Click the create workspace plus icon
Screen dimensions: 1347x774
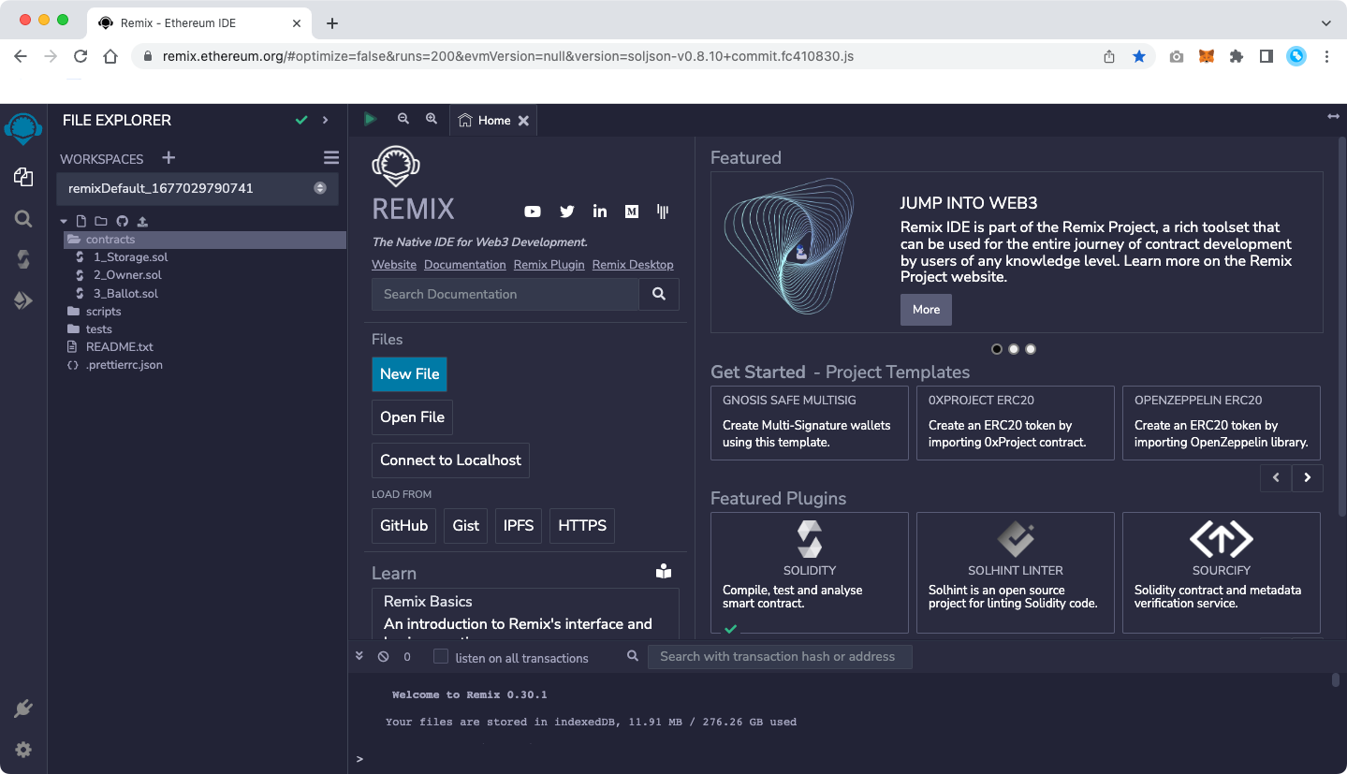pos(168,158)
